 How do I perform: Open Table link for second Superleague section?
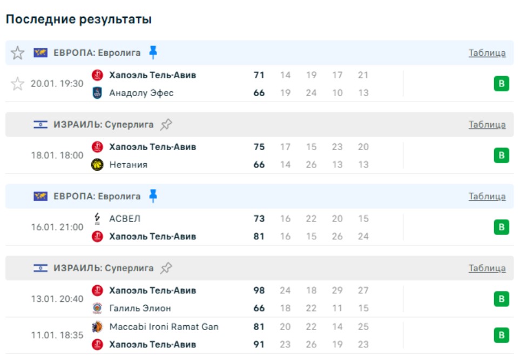pyautogui.click(x=487, y=268)
